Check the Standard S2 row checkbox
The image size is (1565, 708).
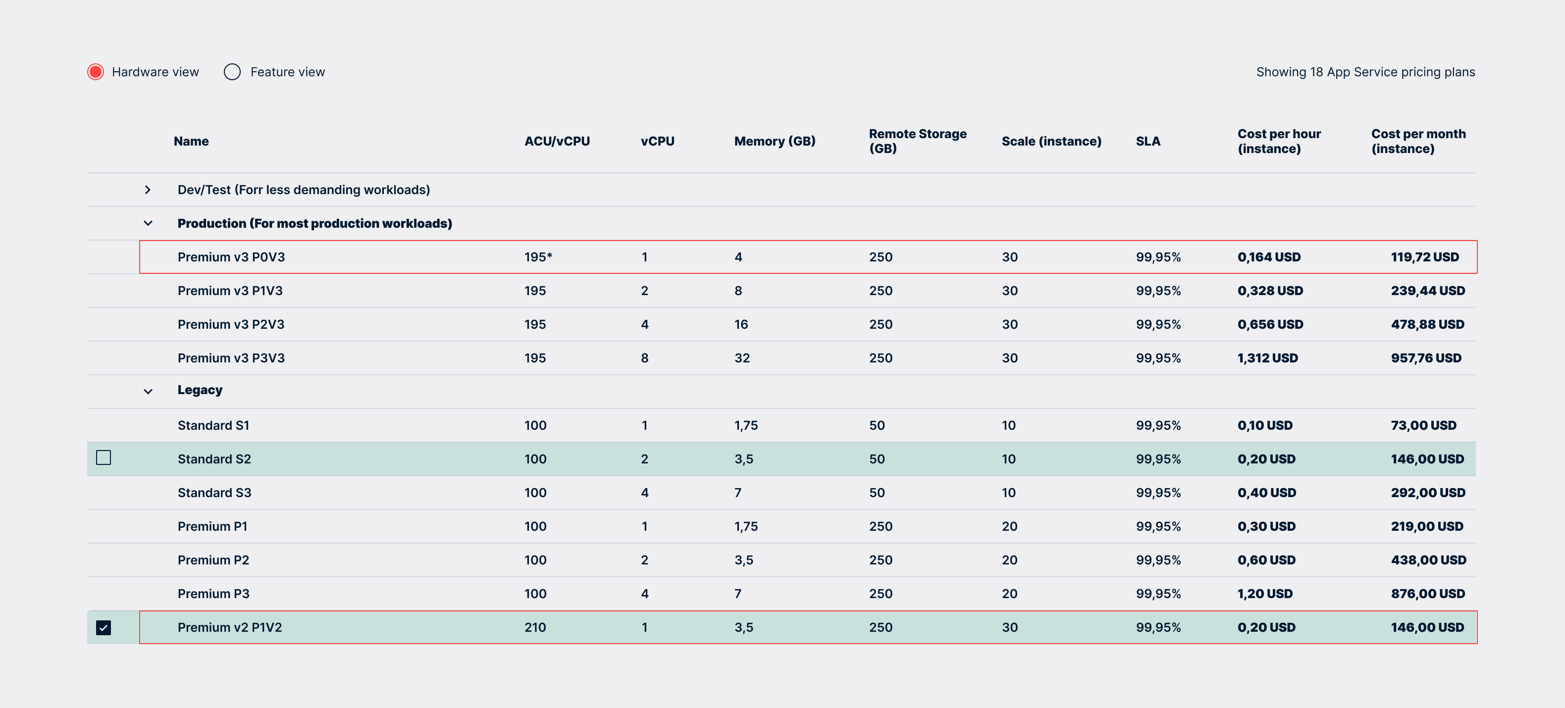click(104, 458)
